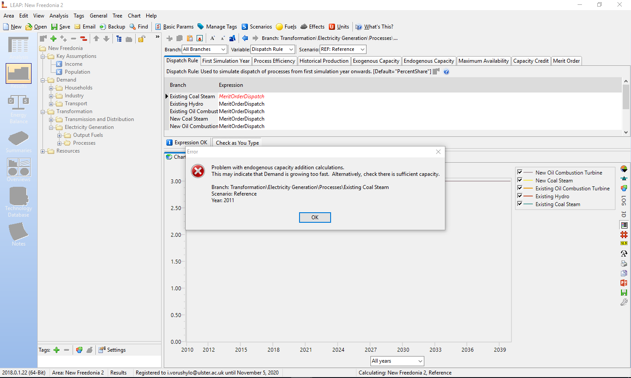Open the Variable dropdown showing Dispatch Rule
The image size is (631, 378).
pos(273,50)
